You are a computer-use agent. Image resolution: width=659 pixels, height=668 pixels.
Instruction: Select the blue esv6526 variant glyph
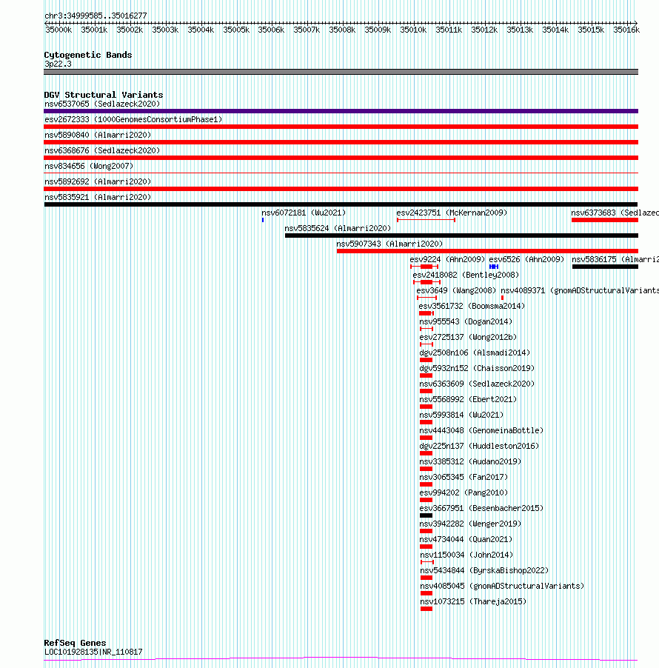[494, 267]
